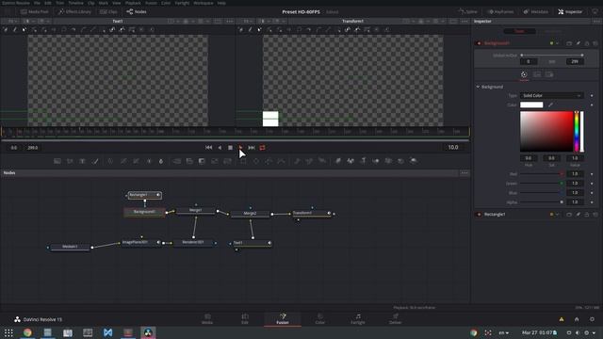
Task: Open the Playback menu
Action: 133,3
